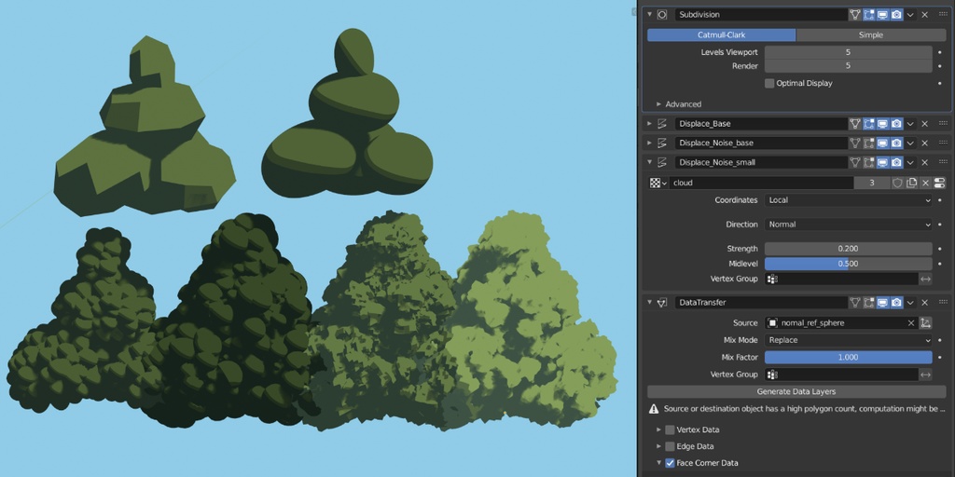
Task: Collapse the Subdivision modifier panel
Action: (650, 15)
